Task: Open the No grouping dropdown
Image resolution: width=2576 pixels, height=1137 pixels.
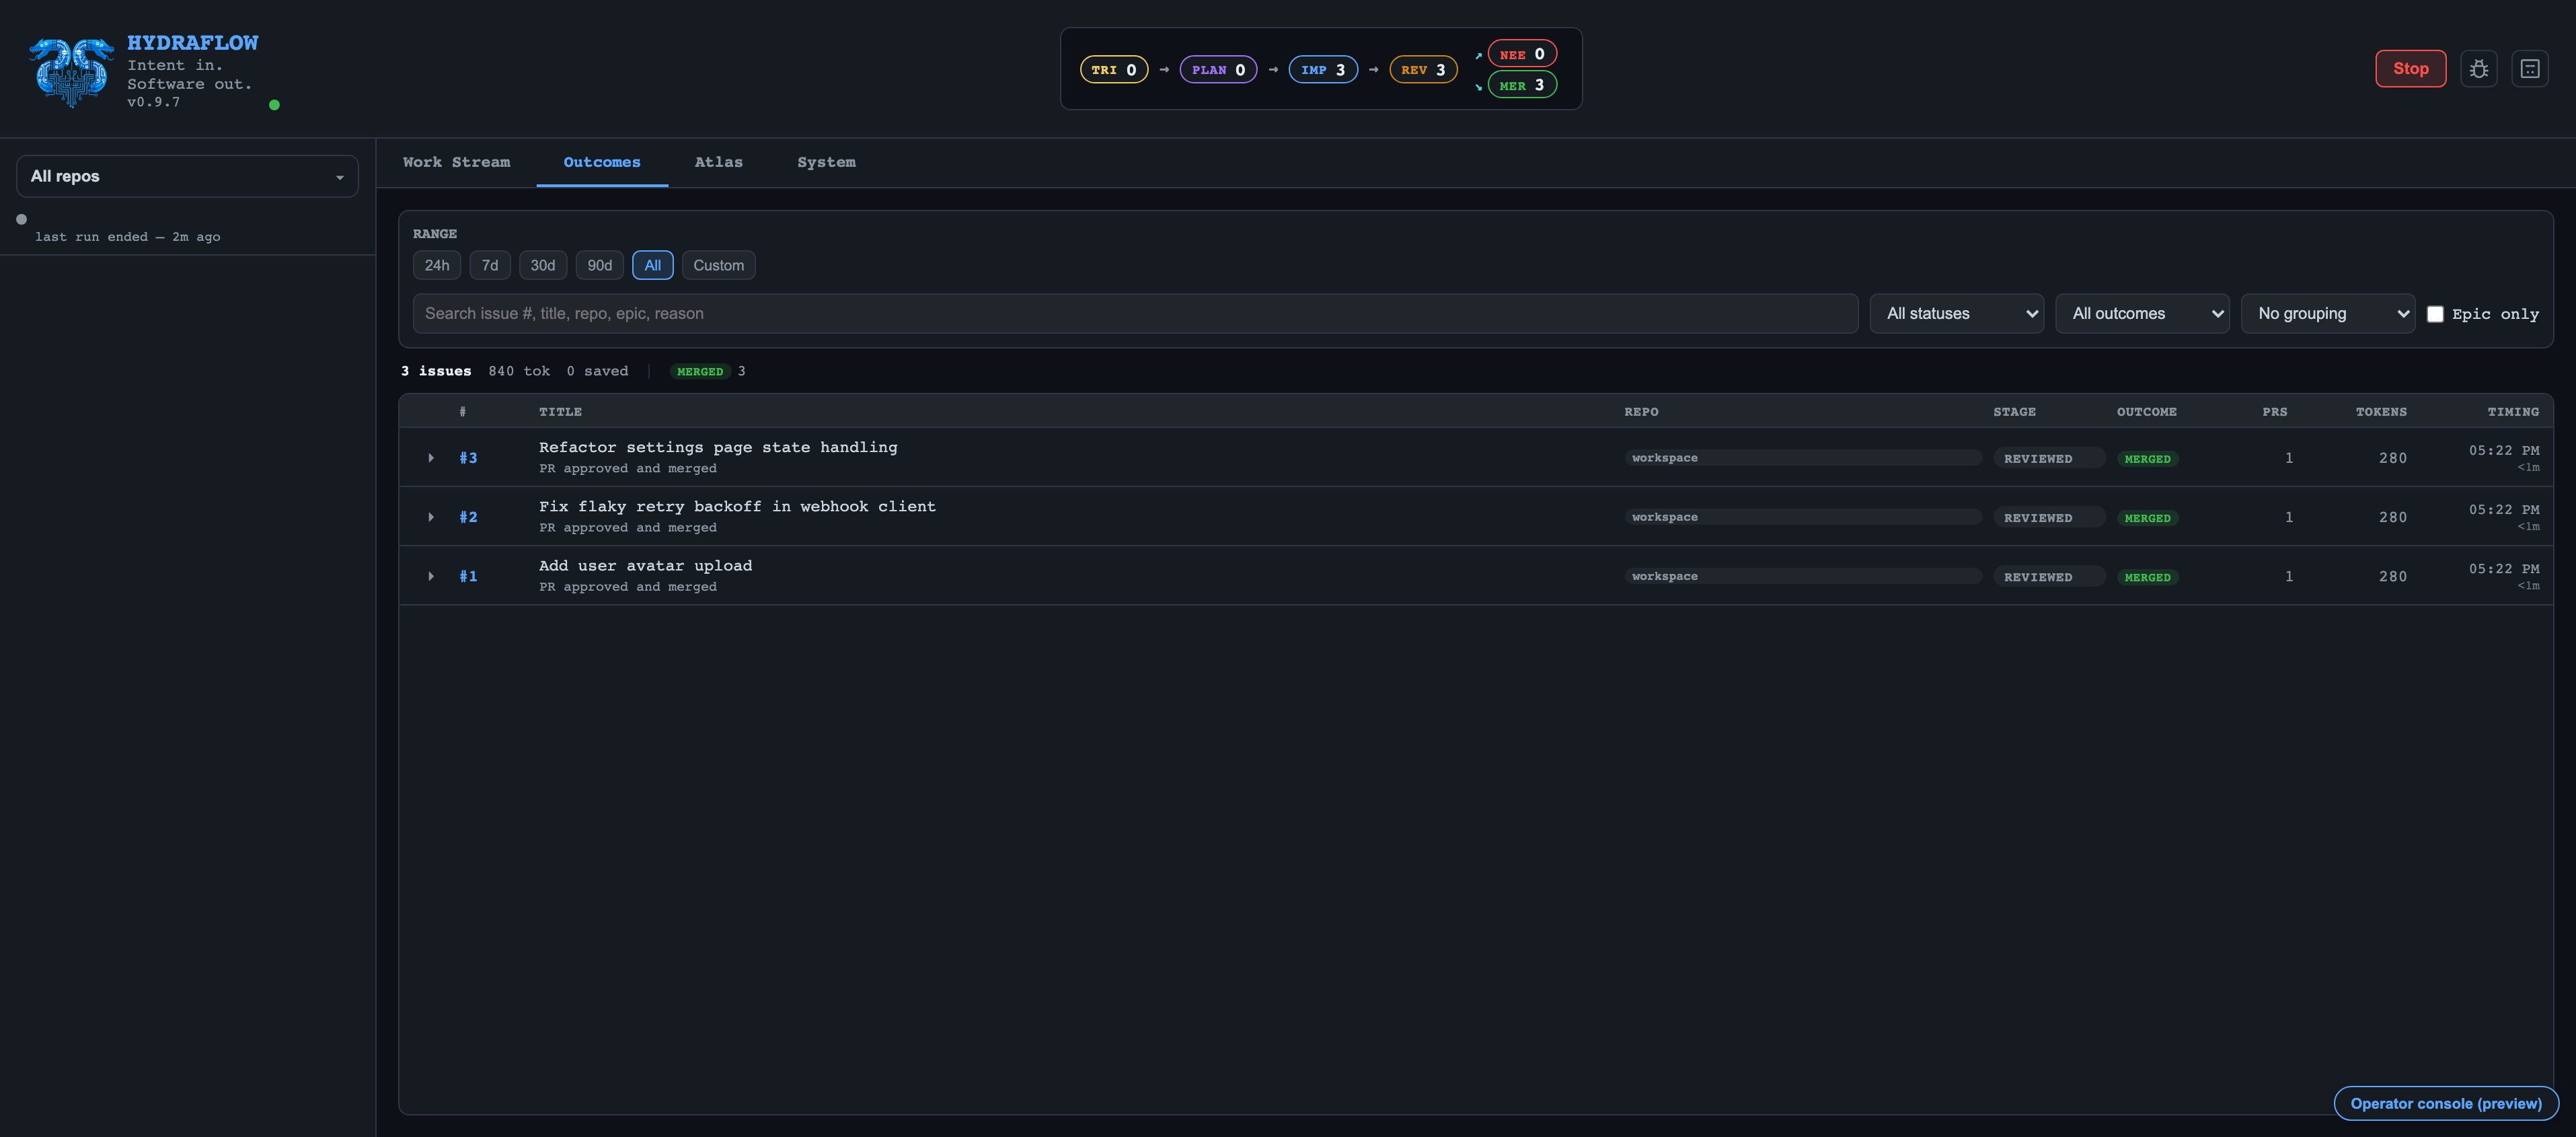Action: point(2327,313)
